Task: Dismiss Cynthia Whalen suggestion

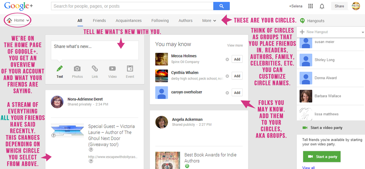Action: click(x=227, y=76)
